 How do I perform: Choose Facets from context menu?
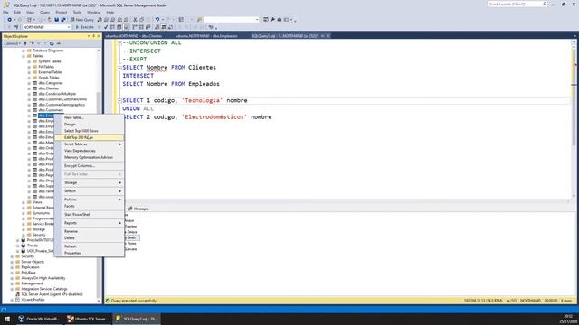[x=89, y=206]
